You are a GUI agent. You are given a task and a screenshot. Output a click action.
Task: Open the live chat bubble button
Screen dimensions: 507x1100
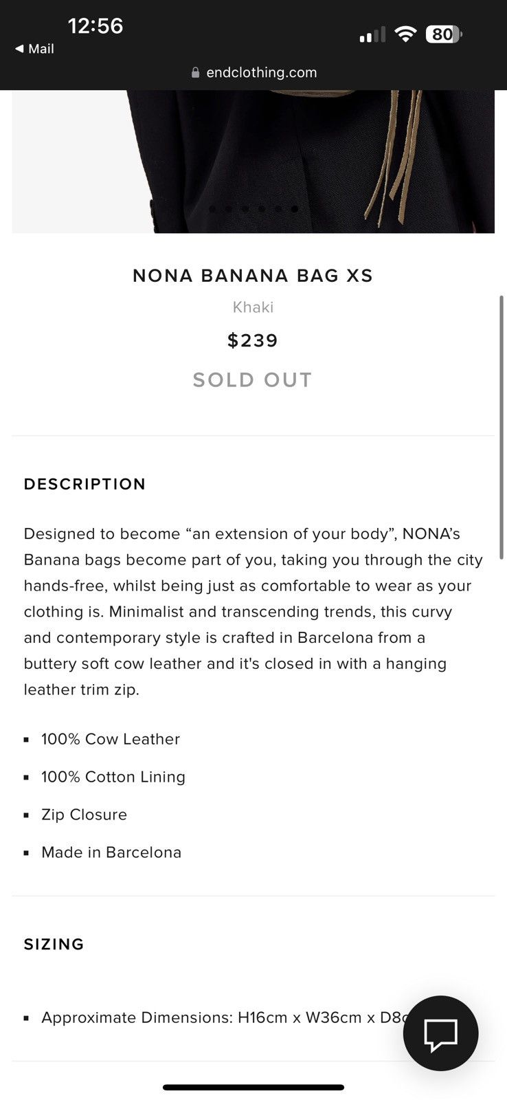[x=440, y=1033]
